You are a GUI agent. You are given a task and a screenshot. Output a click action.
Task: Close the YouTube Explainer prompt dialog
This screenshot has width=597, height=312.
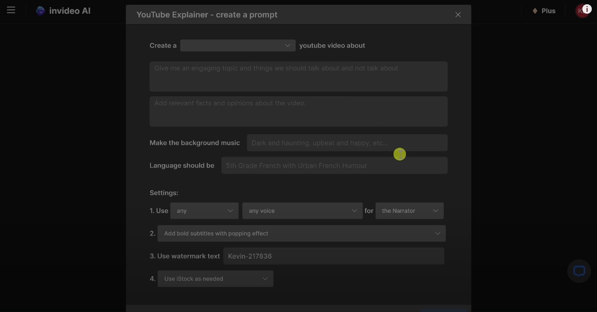click(458, 15)
